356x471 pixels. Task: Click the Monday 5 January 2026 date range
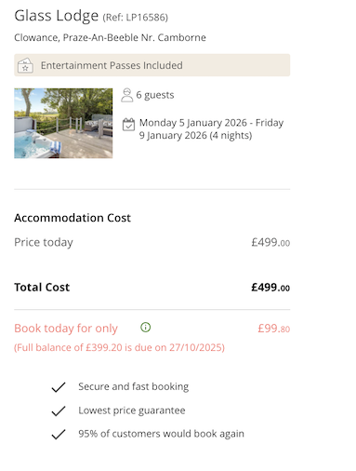211,128
